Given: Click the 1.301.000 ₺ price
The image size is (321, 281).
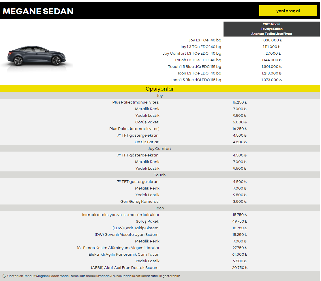Looking at the screenshot, I should coord(271,66).
